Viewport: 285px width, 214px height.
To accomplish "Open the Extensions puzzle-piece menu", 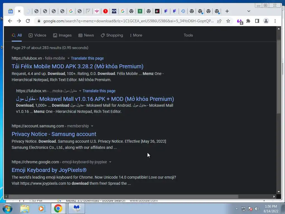I will (x=248, y=21).
